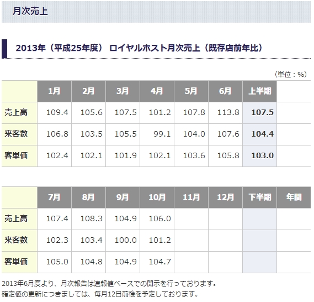Viewport: 314px width, 302px height.
Task: Click the 2013年 ロイヤルホスト月次売上 section title
Action: (x=139, y=48)
